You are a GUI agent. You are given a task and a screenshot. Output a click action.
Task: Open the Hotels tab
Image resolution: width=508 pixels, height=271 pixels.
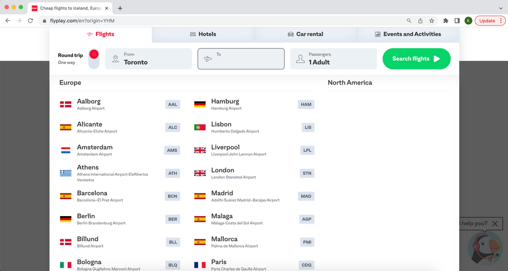pyautogui.click(x=203, y=34)
